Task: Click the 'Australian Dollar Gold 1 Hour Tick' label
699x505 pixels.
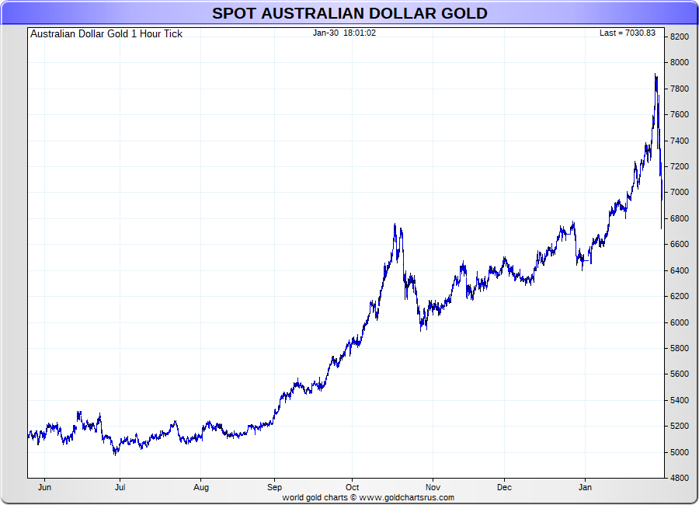Action: (106, 34)
